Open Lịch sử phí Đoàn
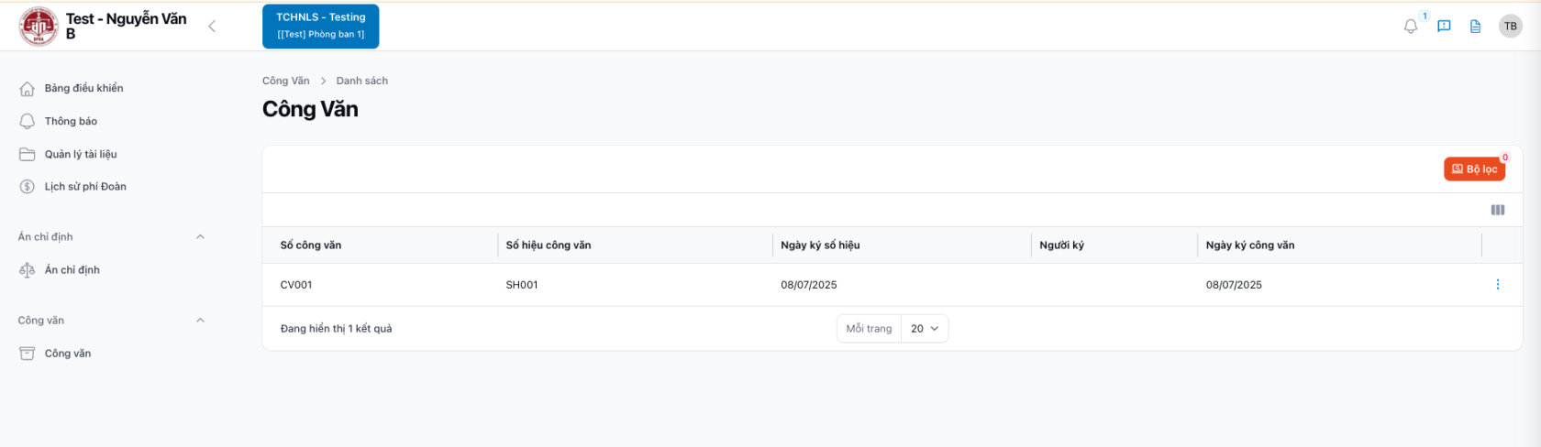Image resolution: width=1541 pixels, height=447 pixels. click(85, 187)
